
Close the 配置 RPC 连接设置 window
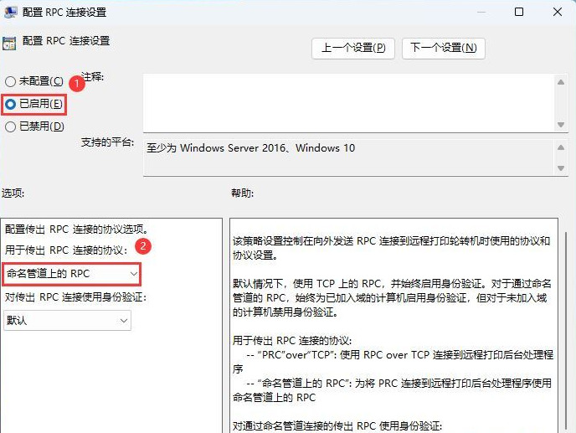pos(558,12)
